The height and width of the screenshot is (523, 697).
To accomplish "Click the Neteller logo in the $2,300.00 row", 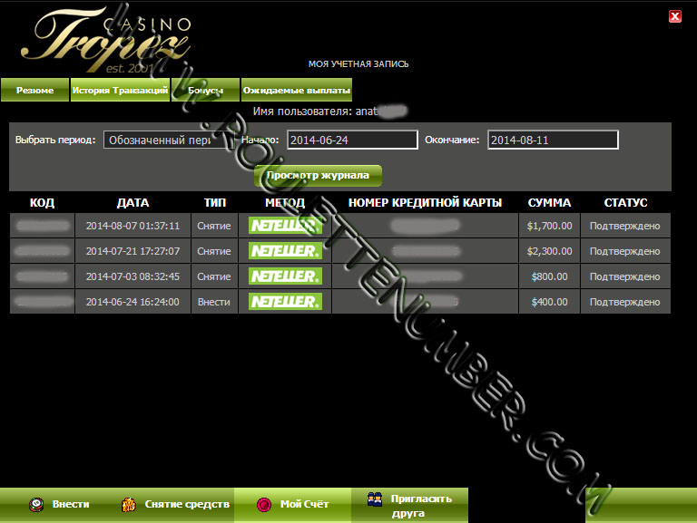I will [285, 251].
